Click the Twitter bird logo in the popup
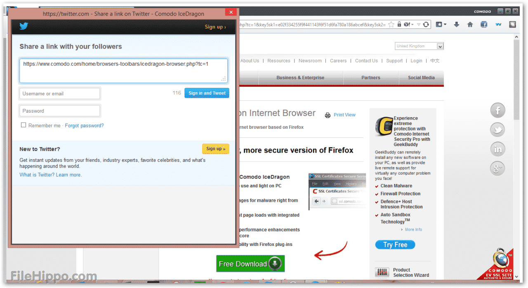Image resolution: width=528 pixels, height=288 pixels. tap(24, 27)
